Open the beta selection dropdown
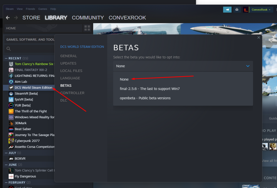 click(x=183, y=66)
